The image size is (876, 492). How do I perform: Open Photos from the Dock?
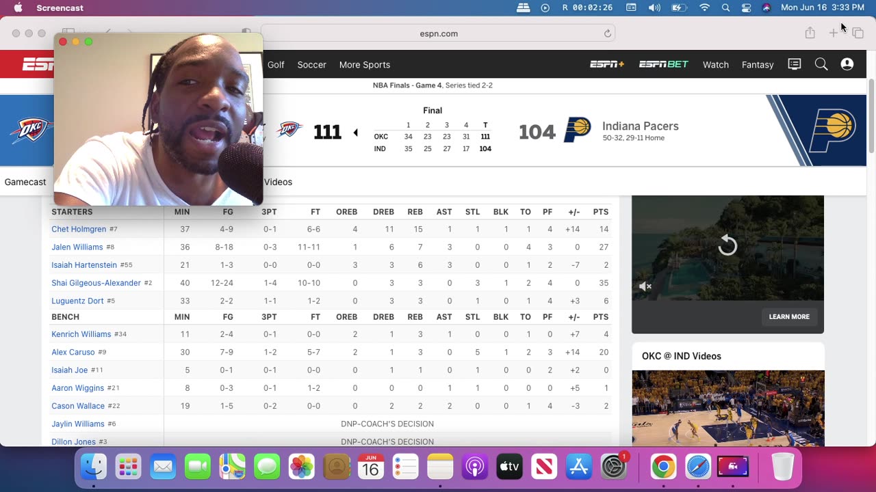pos(301,467)
